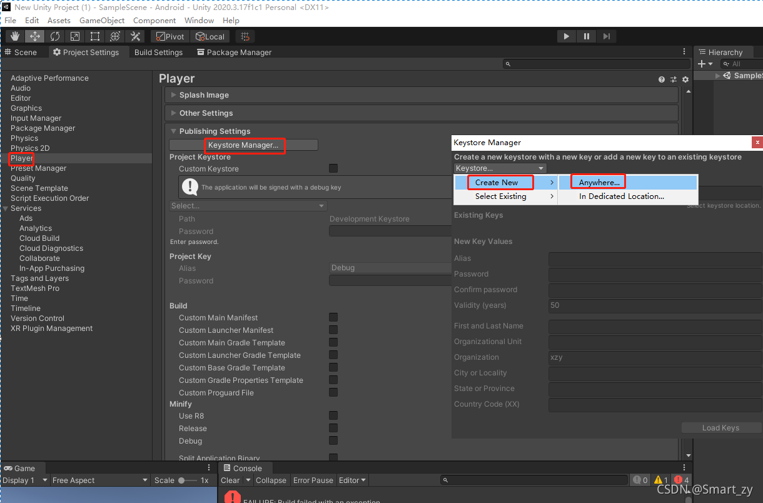763x503 pixels.
Task: Select the Rotate tool
Action: point(55,36)
